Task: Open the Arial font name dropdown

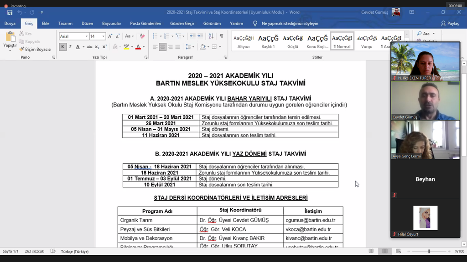Action: [x=86, y=36]
